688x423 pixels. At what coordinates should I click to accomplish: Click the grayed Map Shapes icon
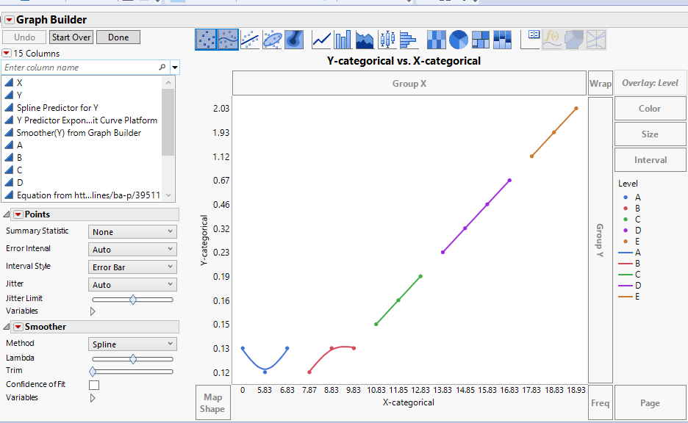coord(574,40)
